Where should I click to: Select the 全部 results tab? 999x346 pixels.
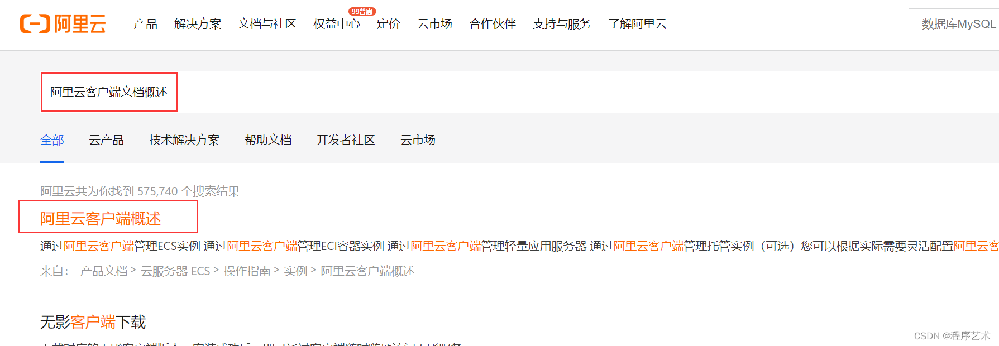click(52, 140)
